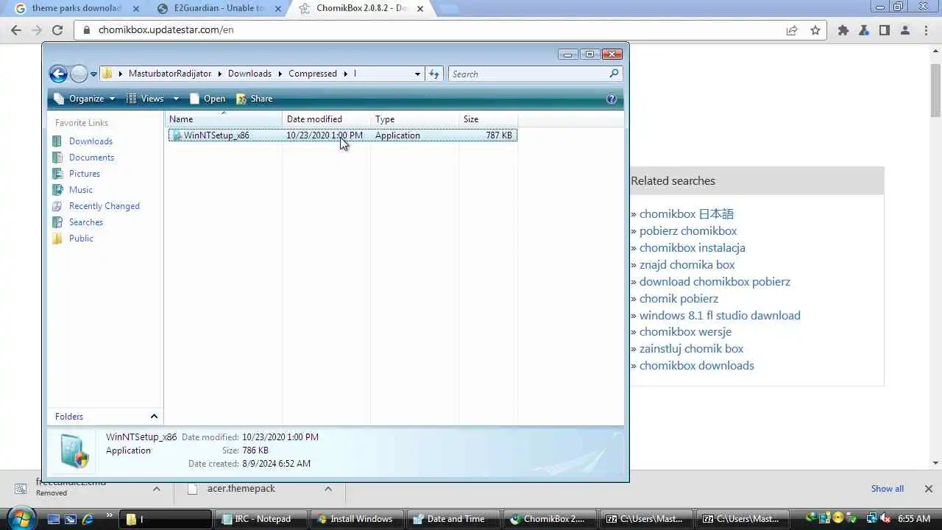Click Downloads in the breadcrumb path

249,74
